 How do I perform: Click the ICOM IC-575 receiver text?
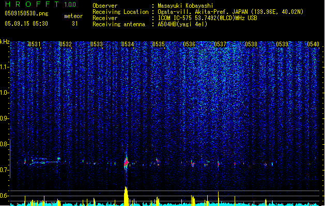coord(207,18)
